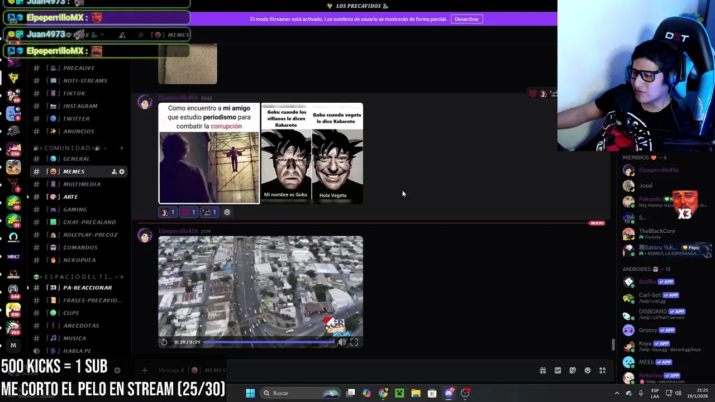Open the M server icon
Screen dimensions: 715x402
pyautogui.click(x=13, y=346)
